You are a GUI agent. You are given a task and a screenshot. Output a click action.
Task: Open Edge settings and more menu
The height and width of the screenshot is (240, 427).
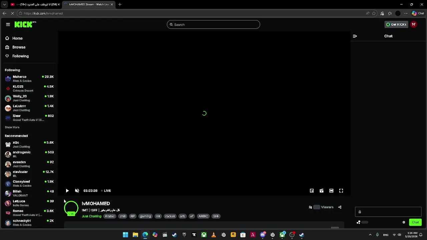(406, 13)
